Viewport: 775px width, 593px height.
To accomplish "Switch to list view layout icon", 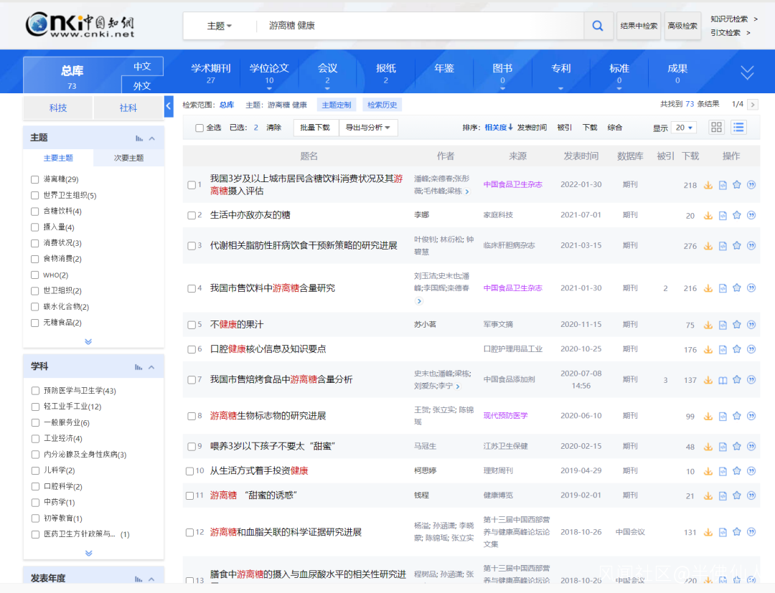I will tap(738, 127).
